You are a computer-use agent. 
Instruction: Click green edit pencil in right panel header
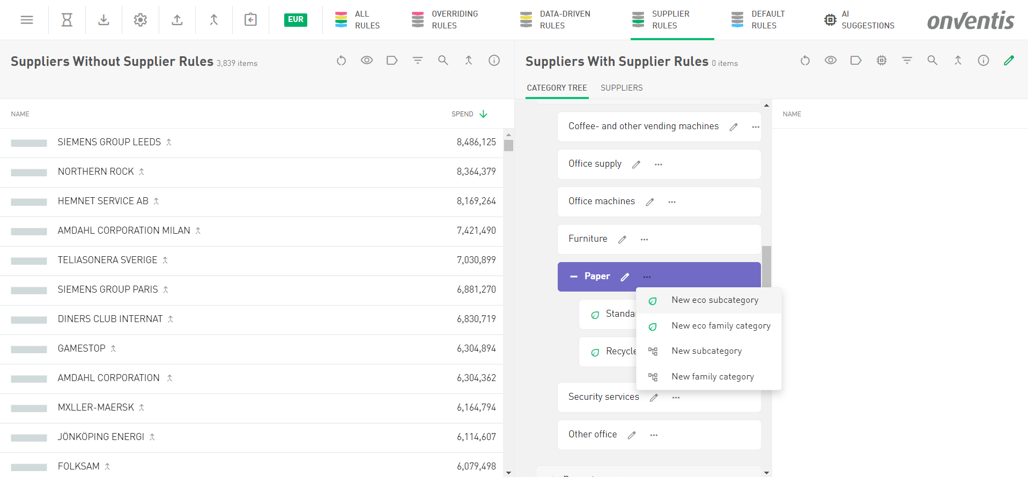1009,61
